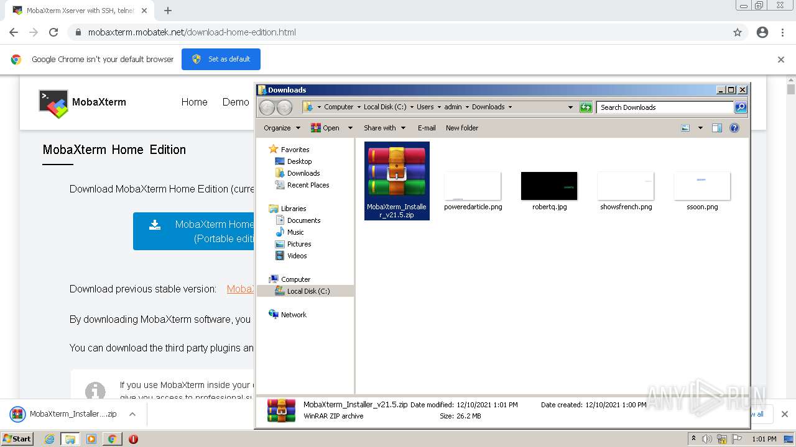Click Chrome's back arrow
The image size is (796, 447).
pos(14,32)
